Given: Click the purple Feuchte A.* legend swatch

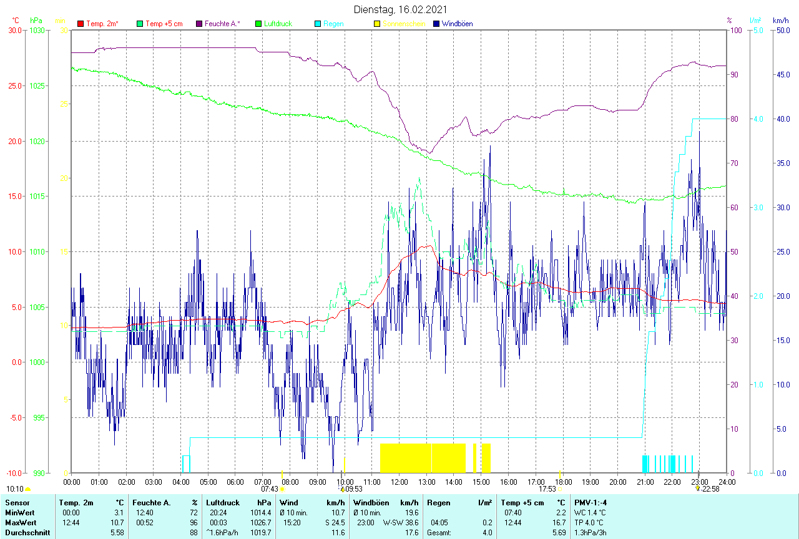Looking at the screenshot, I should 199,24.
